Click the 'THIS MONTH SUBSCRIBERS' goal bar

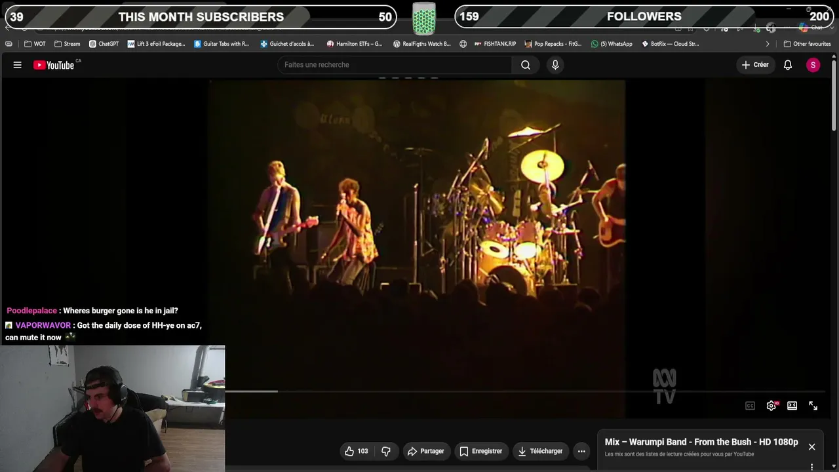[201, 17]
